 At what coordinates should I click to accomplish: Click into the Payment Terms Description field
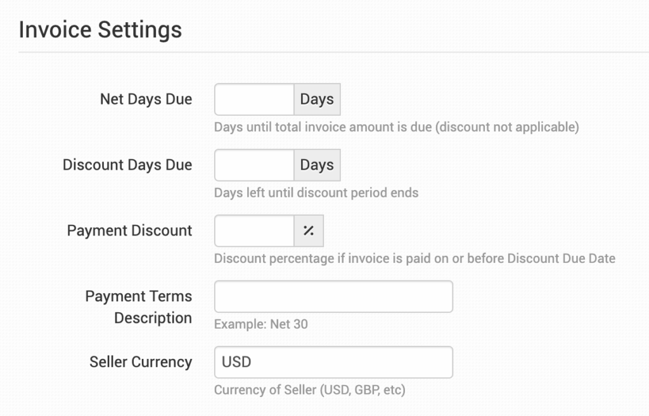pyautogui.click(x=333, y=296)
